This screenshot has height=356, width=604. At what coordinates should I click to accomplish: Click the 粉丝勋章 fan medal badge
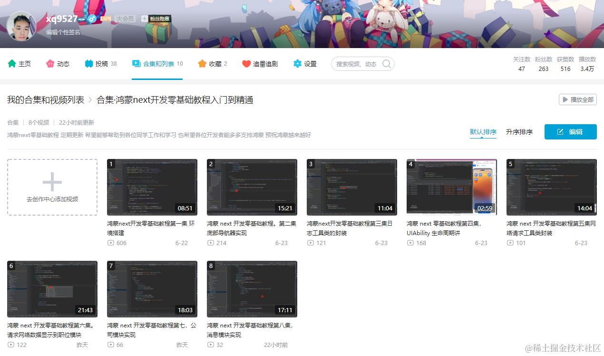click(156, 19)
